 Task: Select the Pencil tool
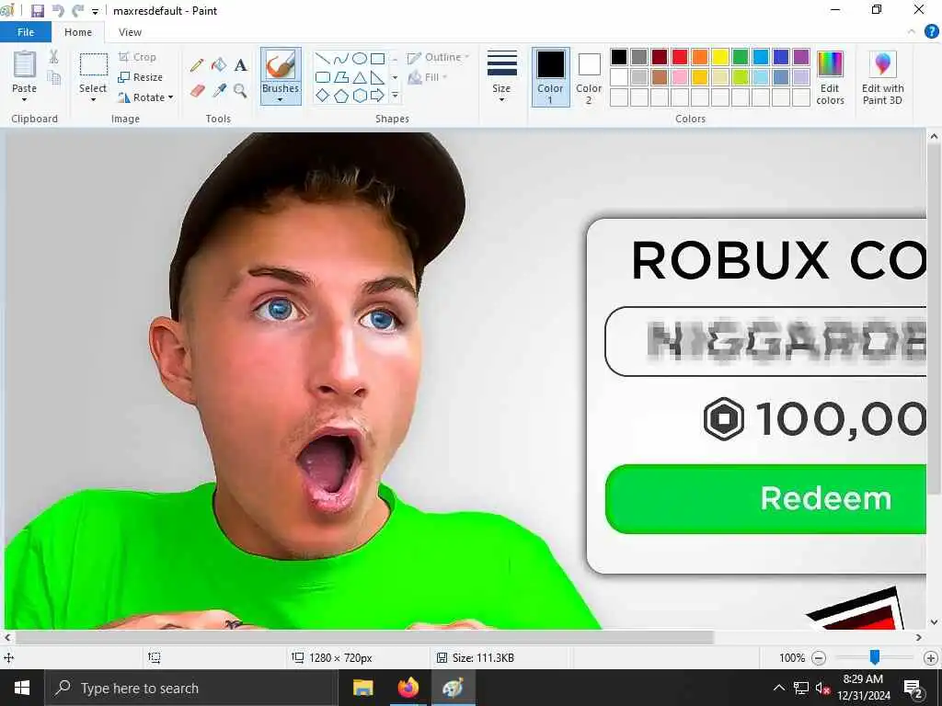197,65
